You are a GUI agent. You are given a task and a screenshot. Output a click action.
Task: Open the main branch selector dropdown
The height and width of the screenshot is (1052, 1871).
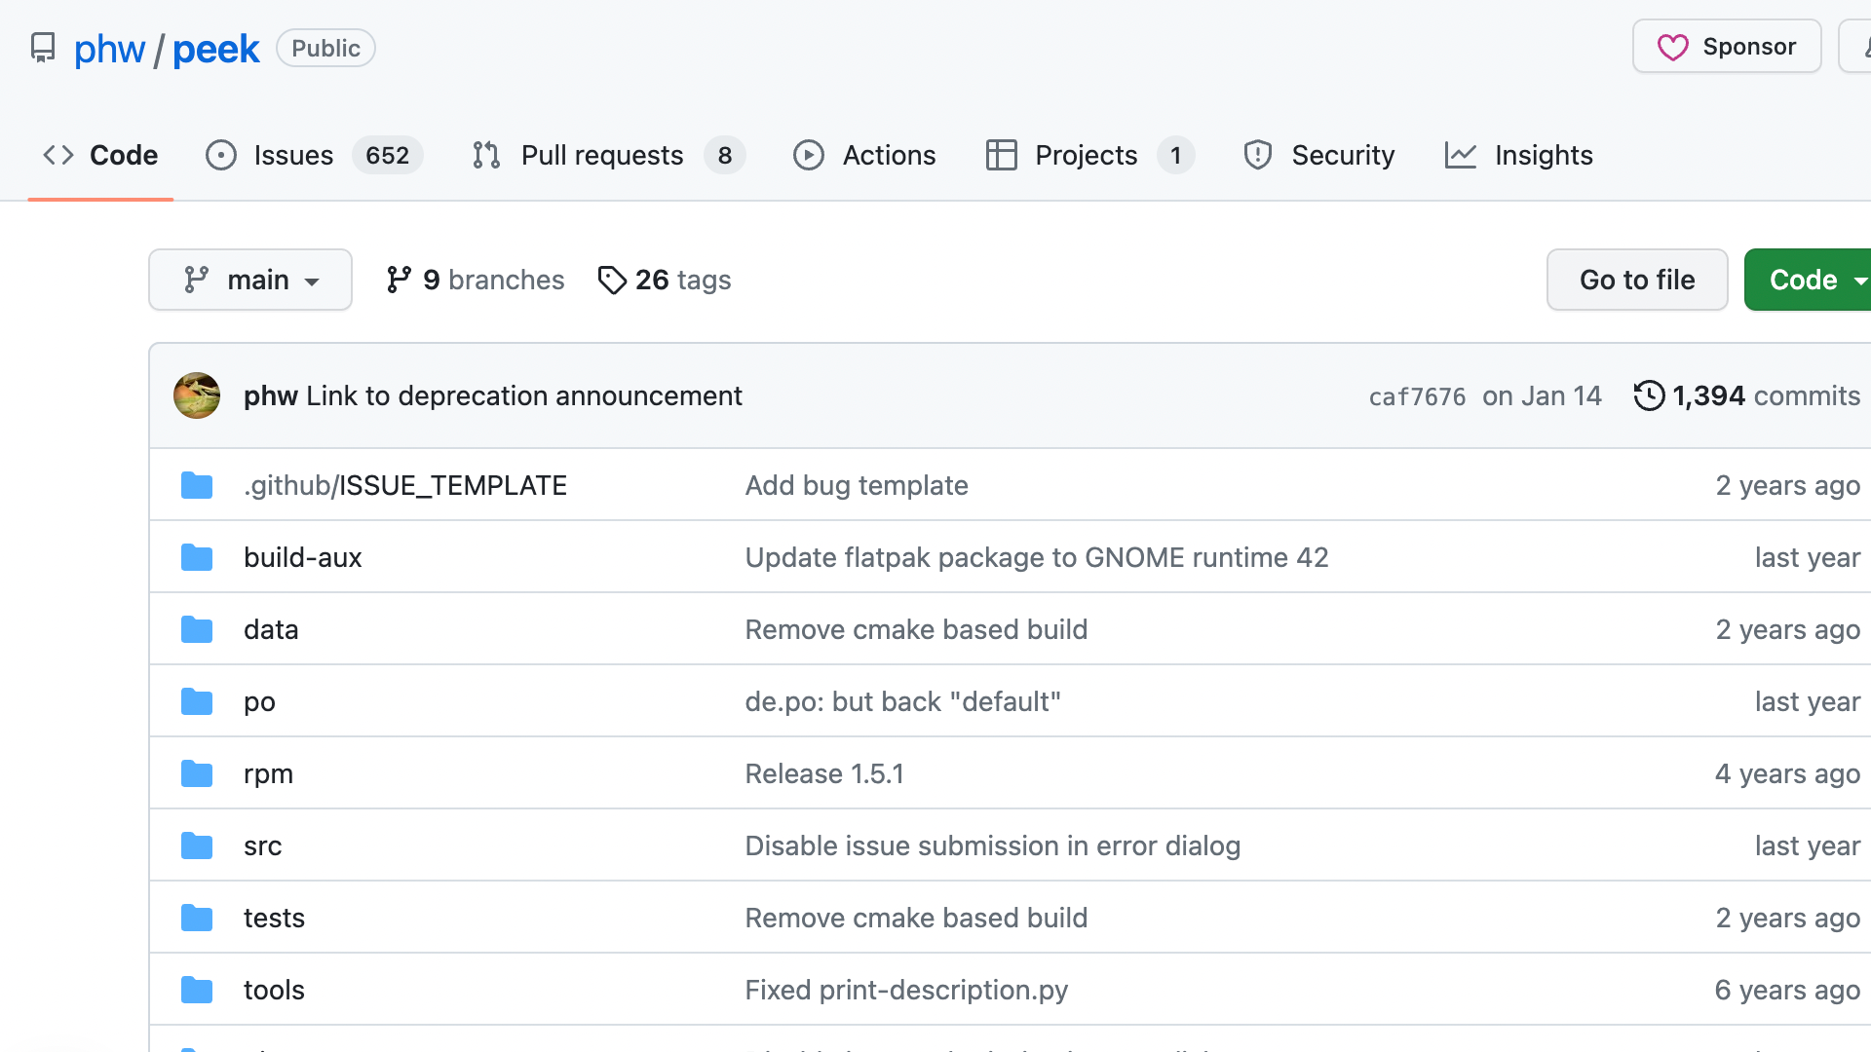pos(250,281)
